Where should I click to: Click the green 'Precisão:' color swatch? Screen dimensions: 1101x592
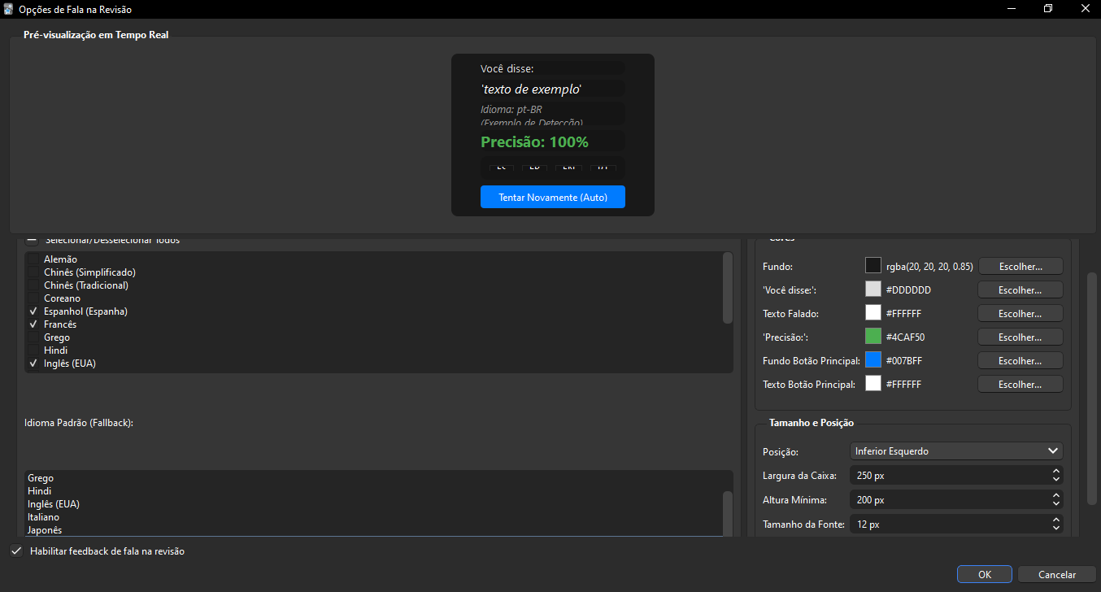pos(873,337)
